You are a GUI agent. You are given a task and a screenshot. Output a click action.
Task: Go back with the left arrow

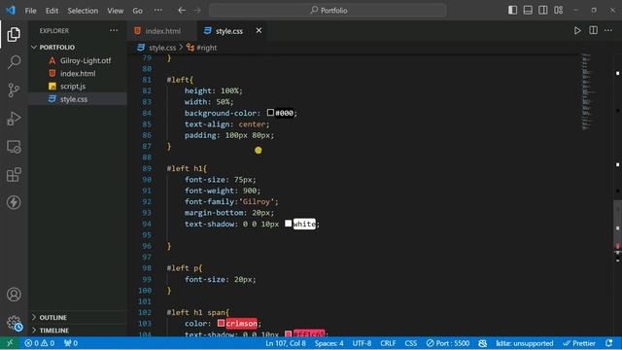click(x=182, y=11)
